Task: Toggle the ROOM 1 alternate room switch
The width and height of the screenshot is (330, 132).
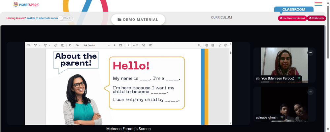Action: click(x=65, y=18)
